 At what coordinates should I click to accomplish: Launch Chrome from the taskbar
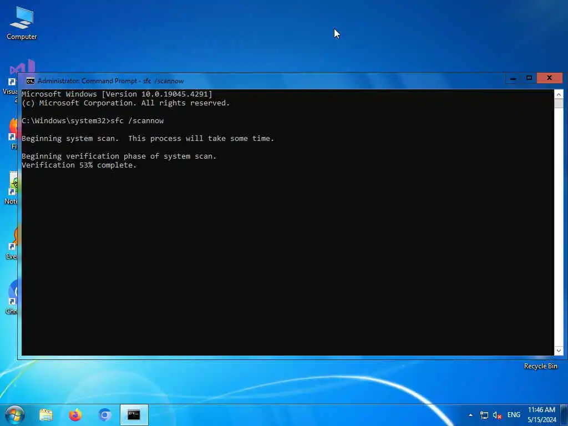pyautogui.click(x=105, y=415)
